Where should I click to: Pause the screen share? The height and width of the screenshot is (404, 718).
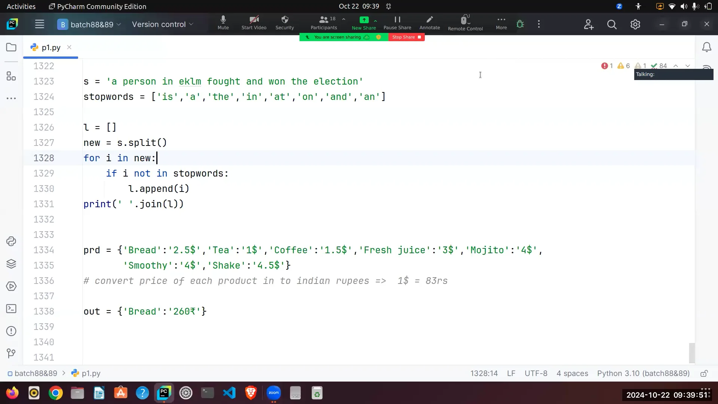(397, 22)
